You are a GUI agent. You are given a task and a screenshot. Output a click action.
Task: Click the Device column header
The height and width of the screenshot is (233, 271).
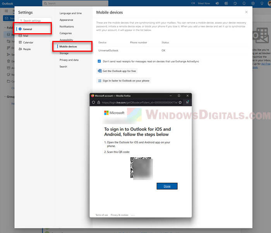click(102, 43)
